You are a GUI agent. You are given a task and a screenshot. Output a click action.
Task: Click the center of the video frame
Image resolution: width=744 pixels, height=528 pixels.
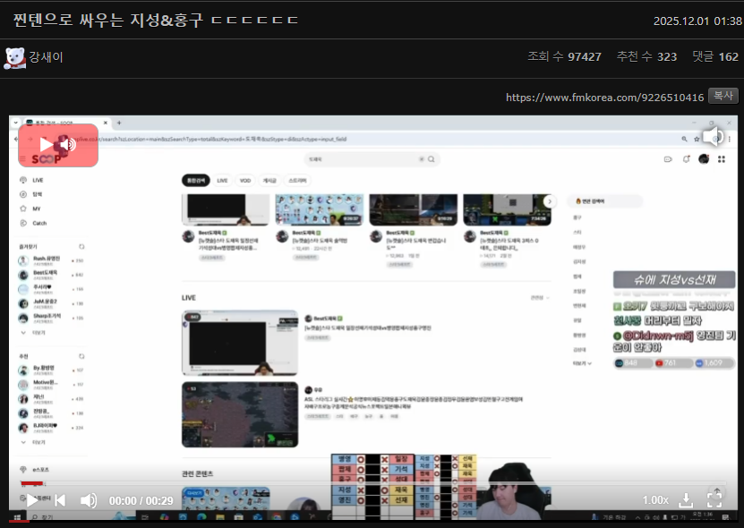click(x=372, y=318)
